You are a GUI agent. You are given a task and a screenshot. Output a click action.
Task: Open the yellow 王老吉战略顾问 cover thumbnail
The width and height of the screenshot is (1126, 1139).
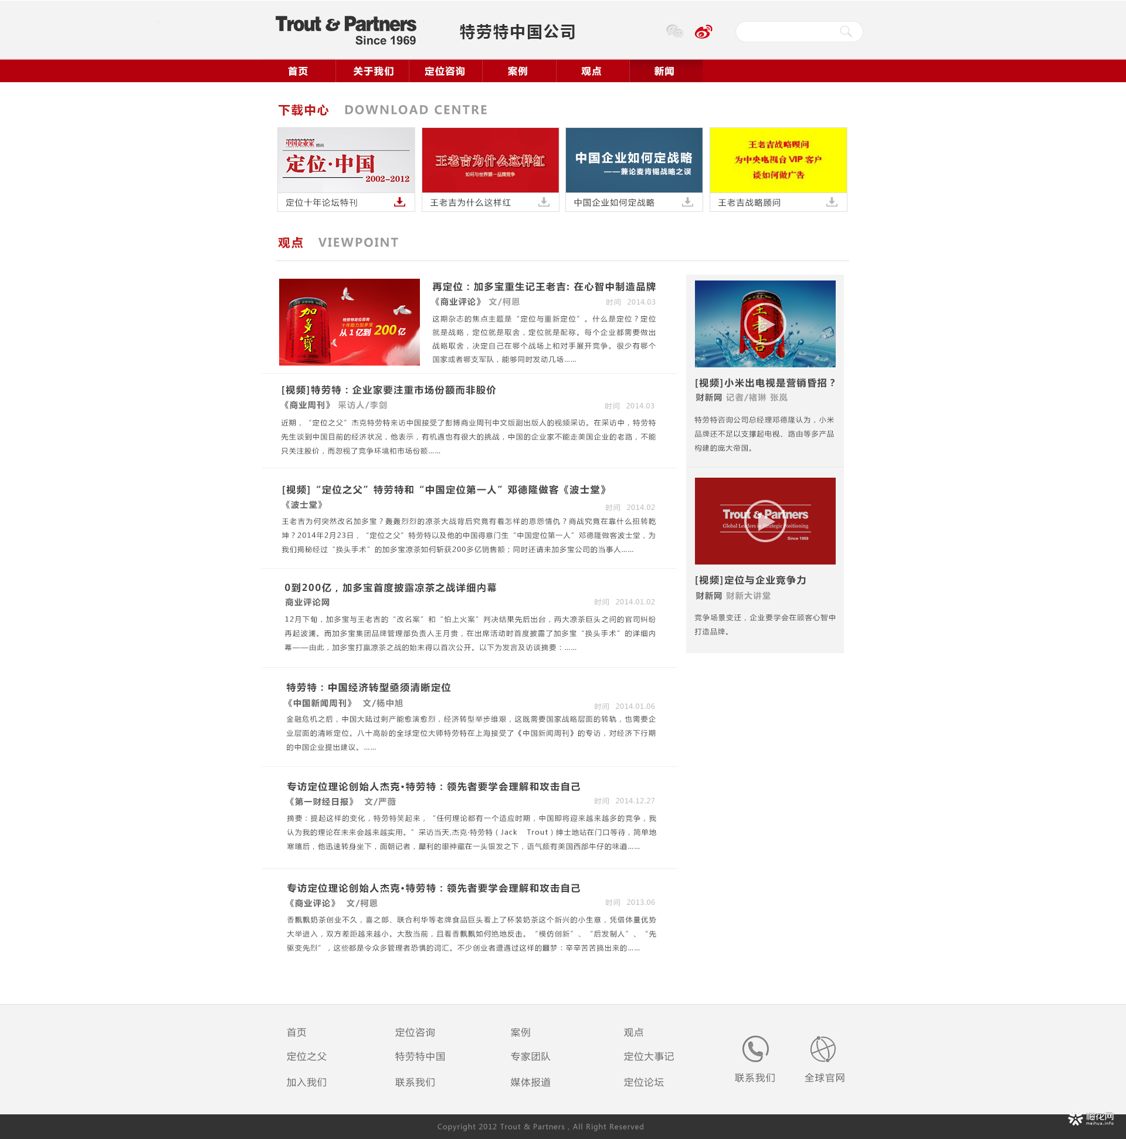778,160
